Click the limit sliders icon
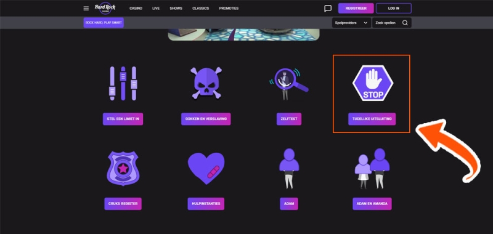 (123, 84)
